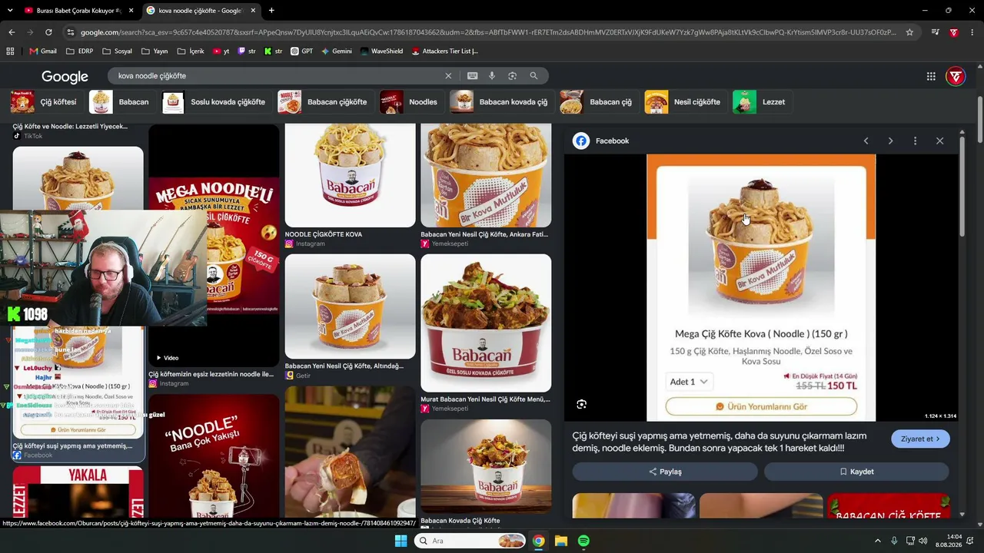Viewport: 984px width, 553px height.
Task: Select the Babacan kovada çiğ chip
Action: (x=500, y=102)
